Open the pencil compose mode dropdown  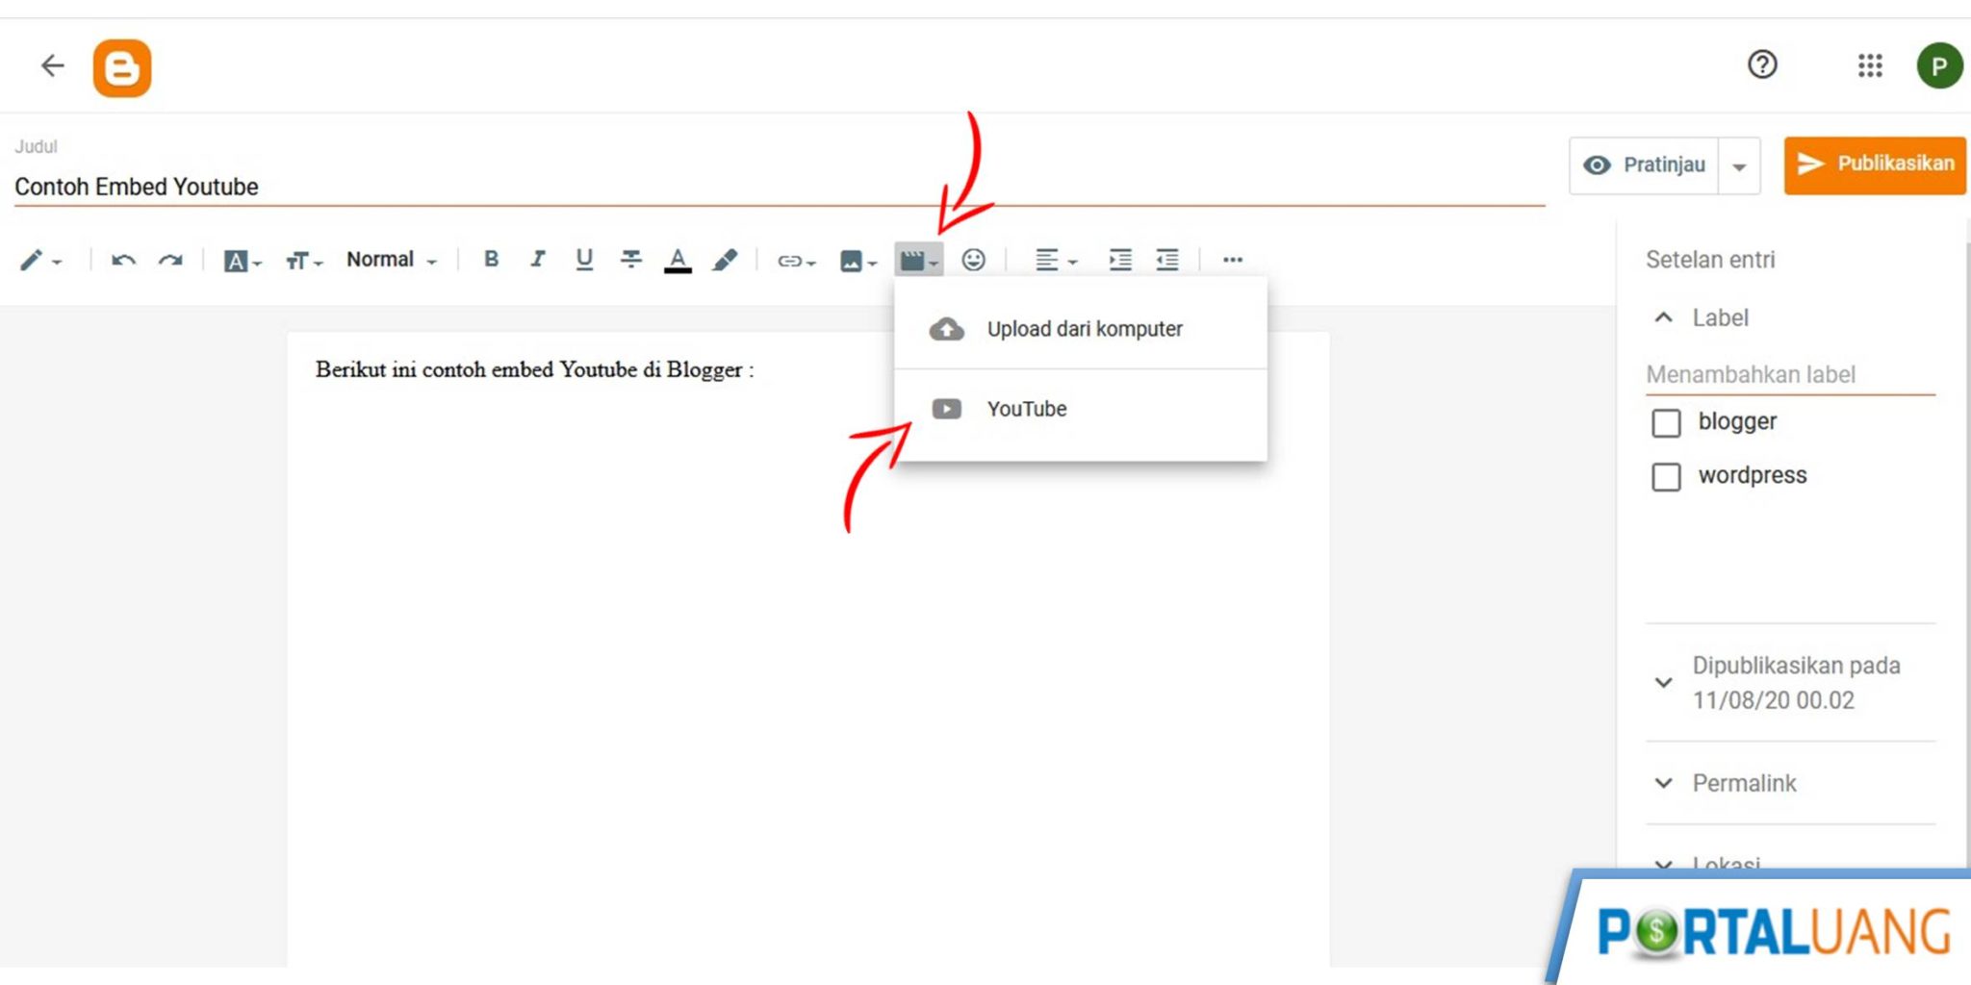pyautogui.click(x=40, y=260)
